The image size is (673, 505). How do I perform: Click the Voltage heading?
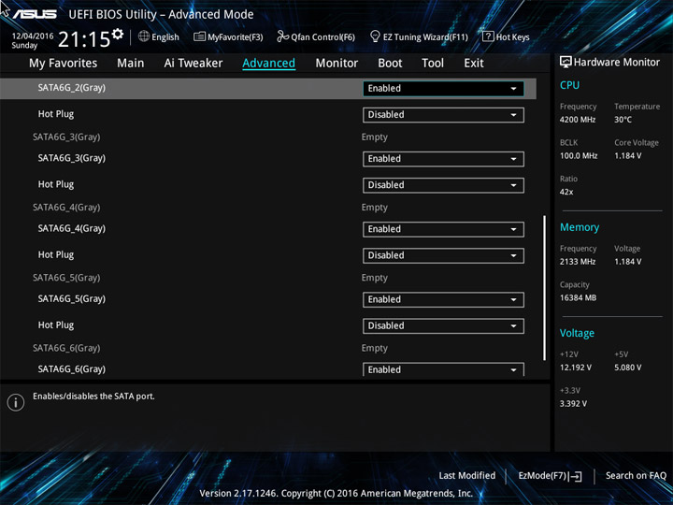(x=577, y=334)
